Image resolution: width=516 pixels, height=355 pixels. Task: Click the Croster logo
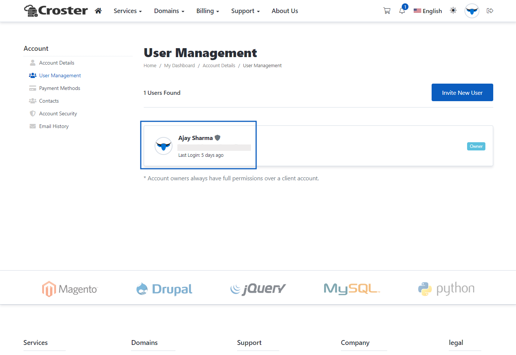pos(56,11)
